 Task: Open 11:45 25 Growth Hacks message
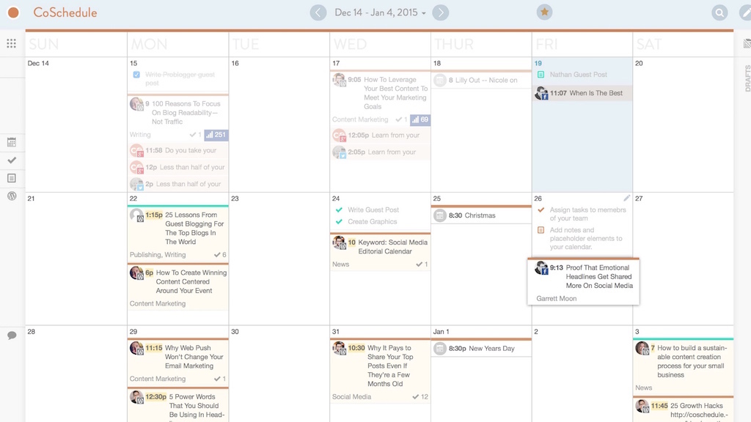683,410
